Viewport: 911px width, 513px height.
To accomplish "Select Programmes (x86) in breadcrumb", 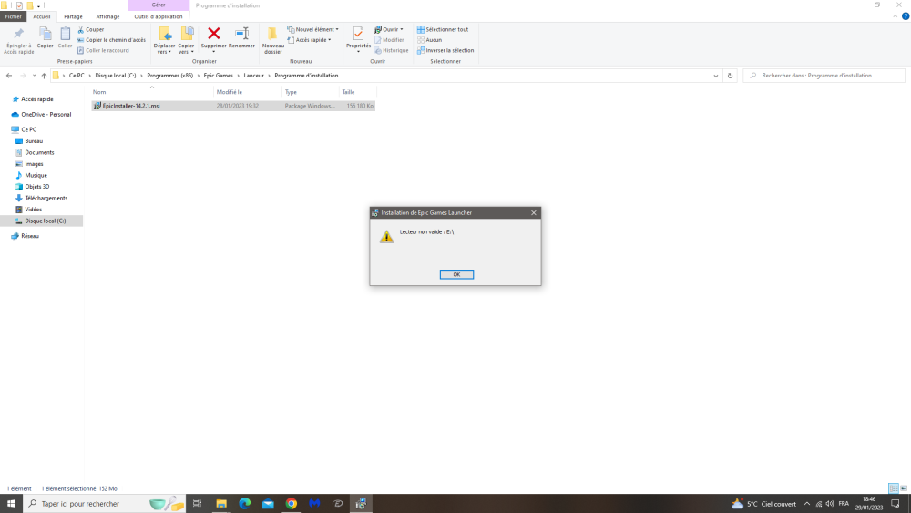I will 169,76.
